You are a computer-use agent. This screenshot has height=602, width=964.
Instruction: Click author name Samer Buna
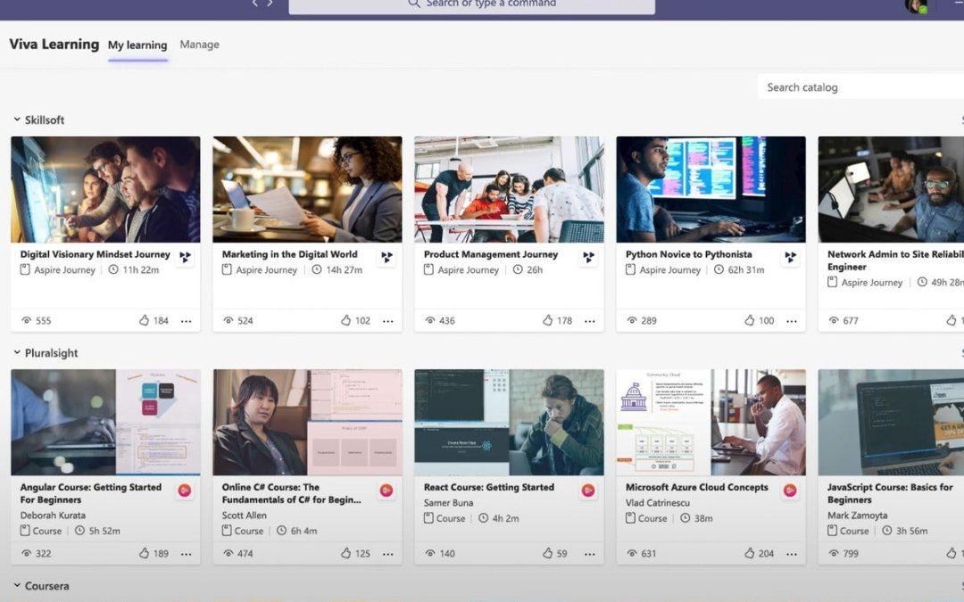tap(448, 502)
